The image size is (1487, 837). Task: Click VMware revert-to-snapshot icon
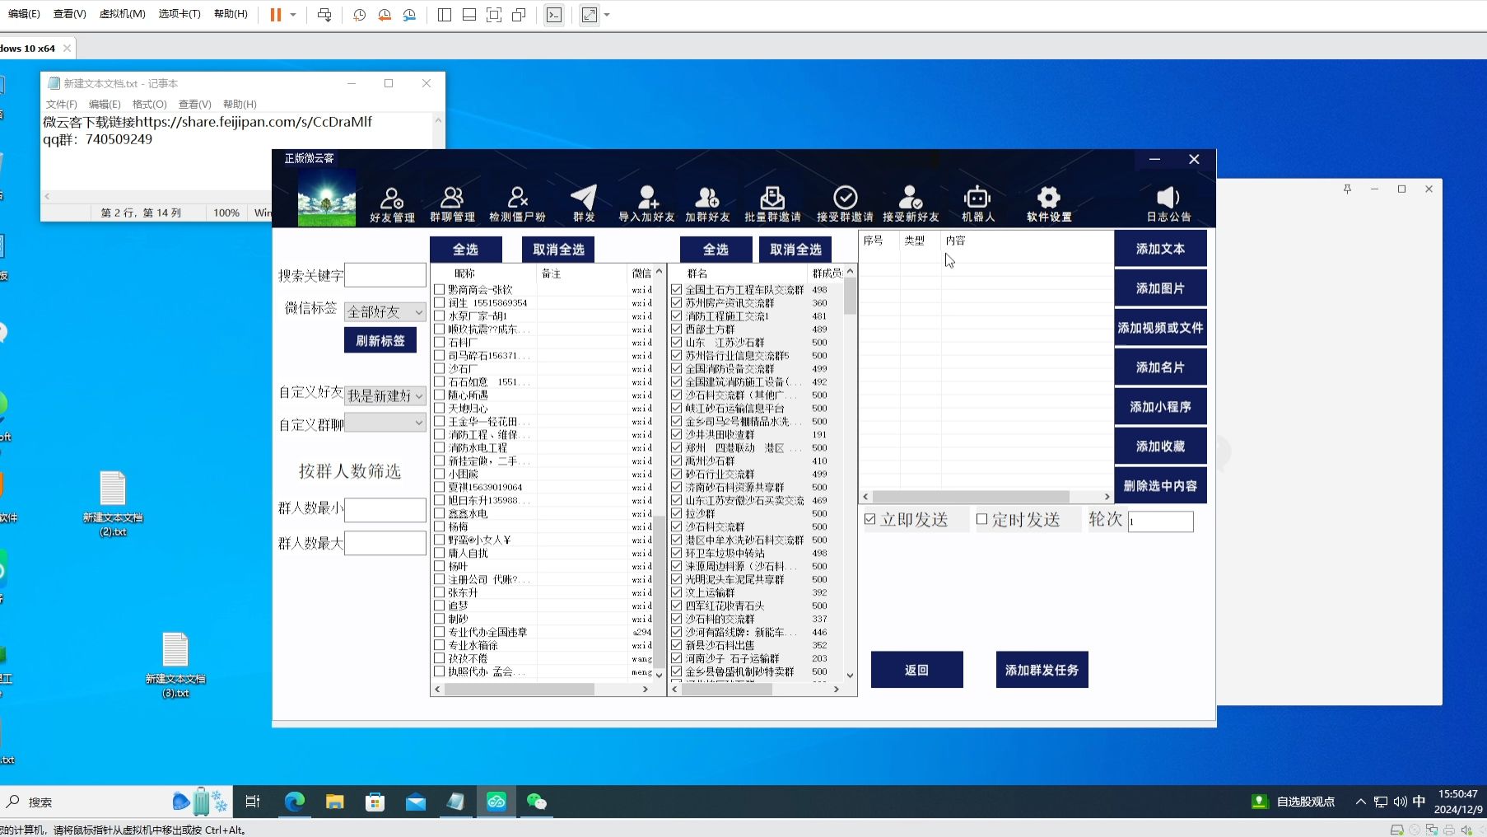(x=385, y=15)
